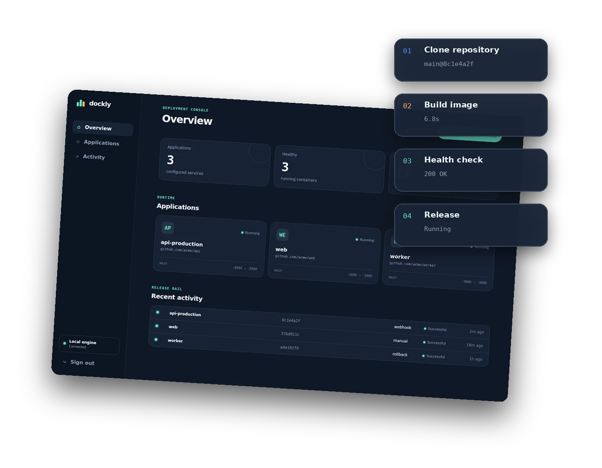Click the Applications diamond icon
The height and width of the screenshot is (468, 602).
pos(78,142)
